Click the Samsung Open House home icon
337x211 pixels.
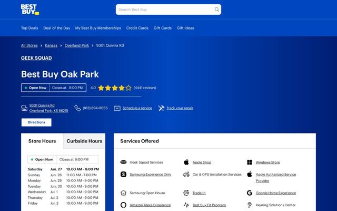click(123, 193)
